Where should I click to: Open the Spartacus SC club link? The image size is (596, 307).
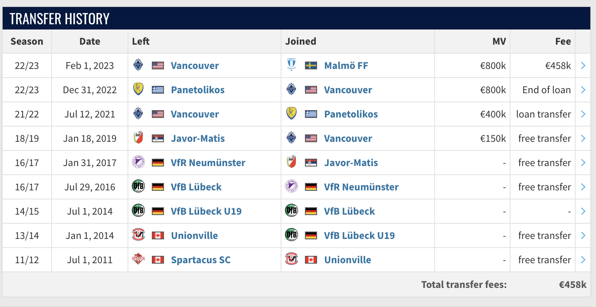pyautogui.click(x=200, y=260)
